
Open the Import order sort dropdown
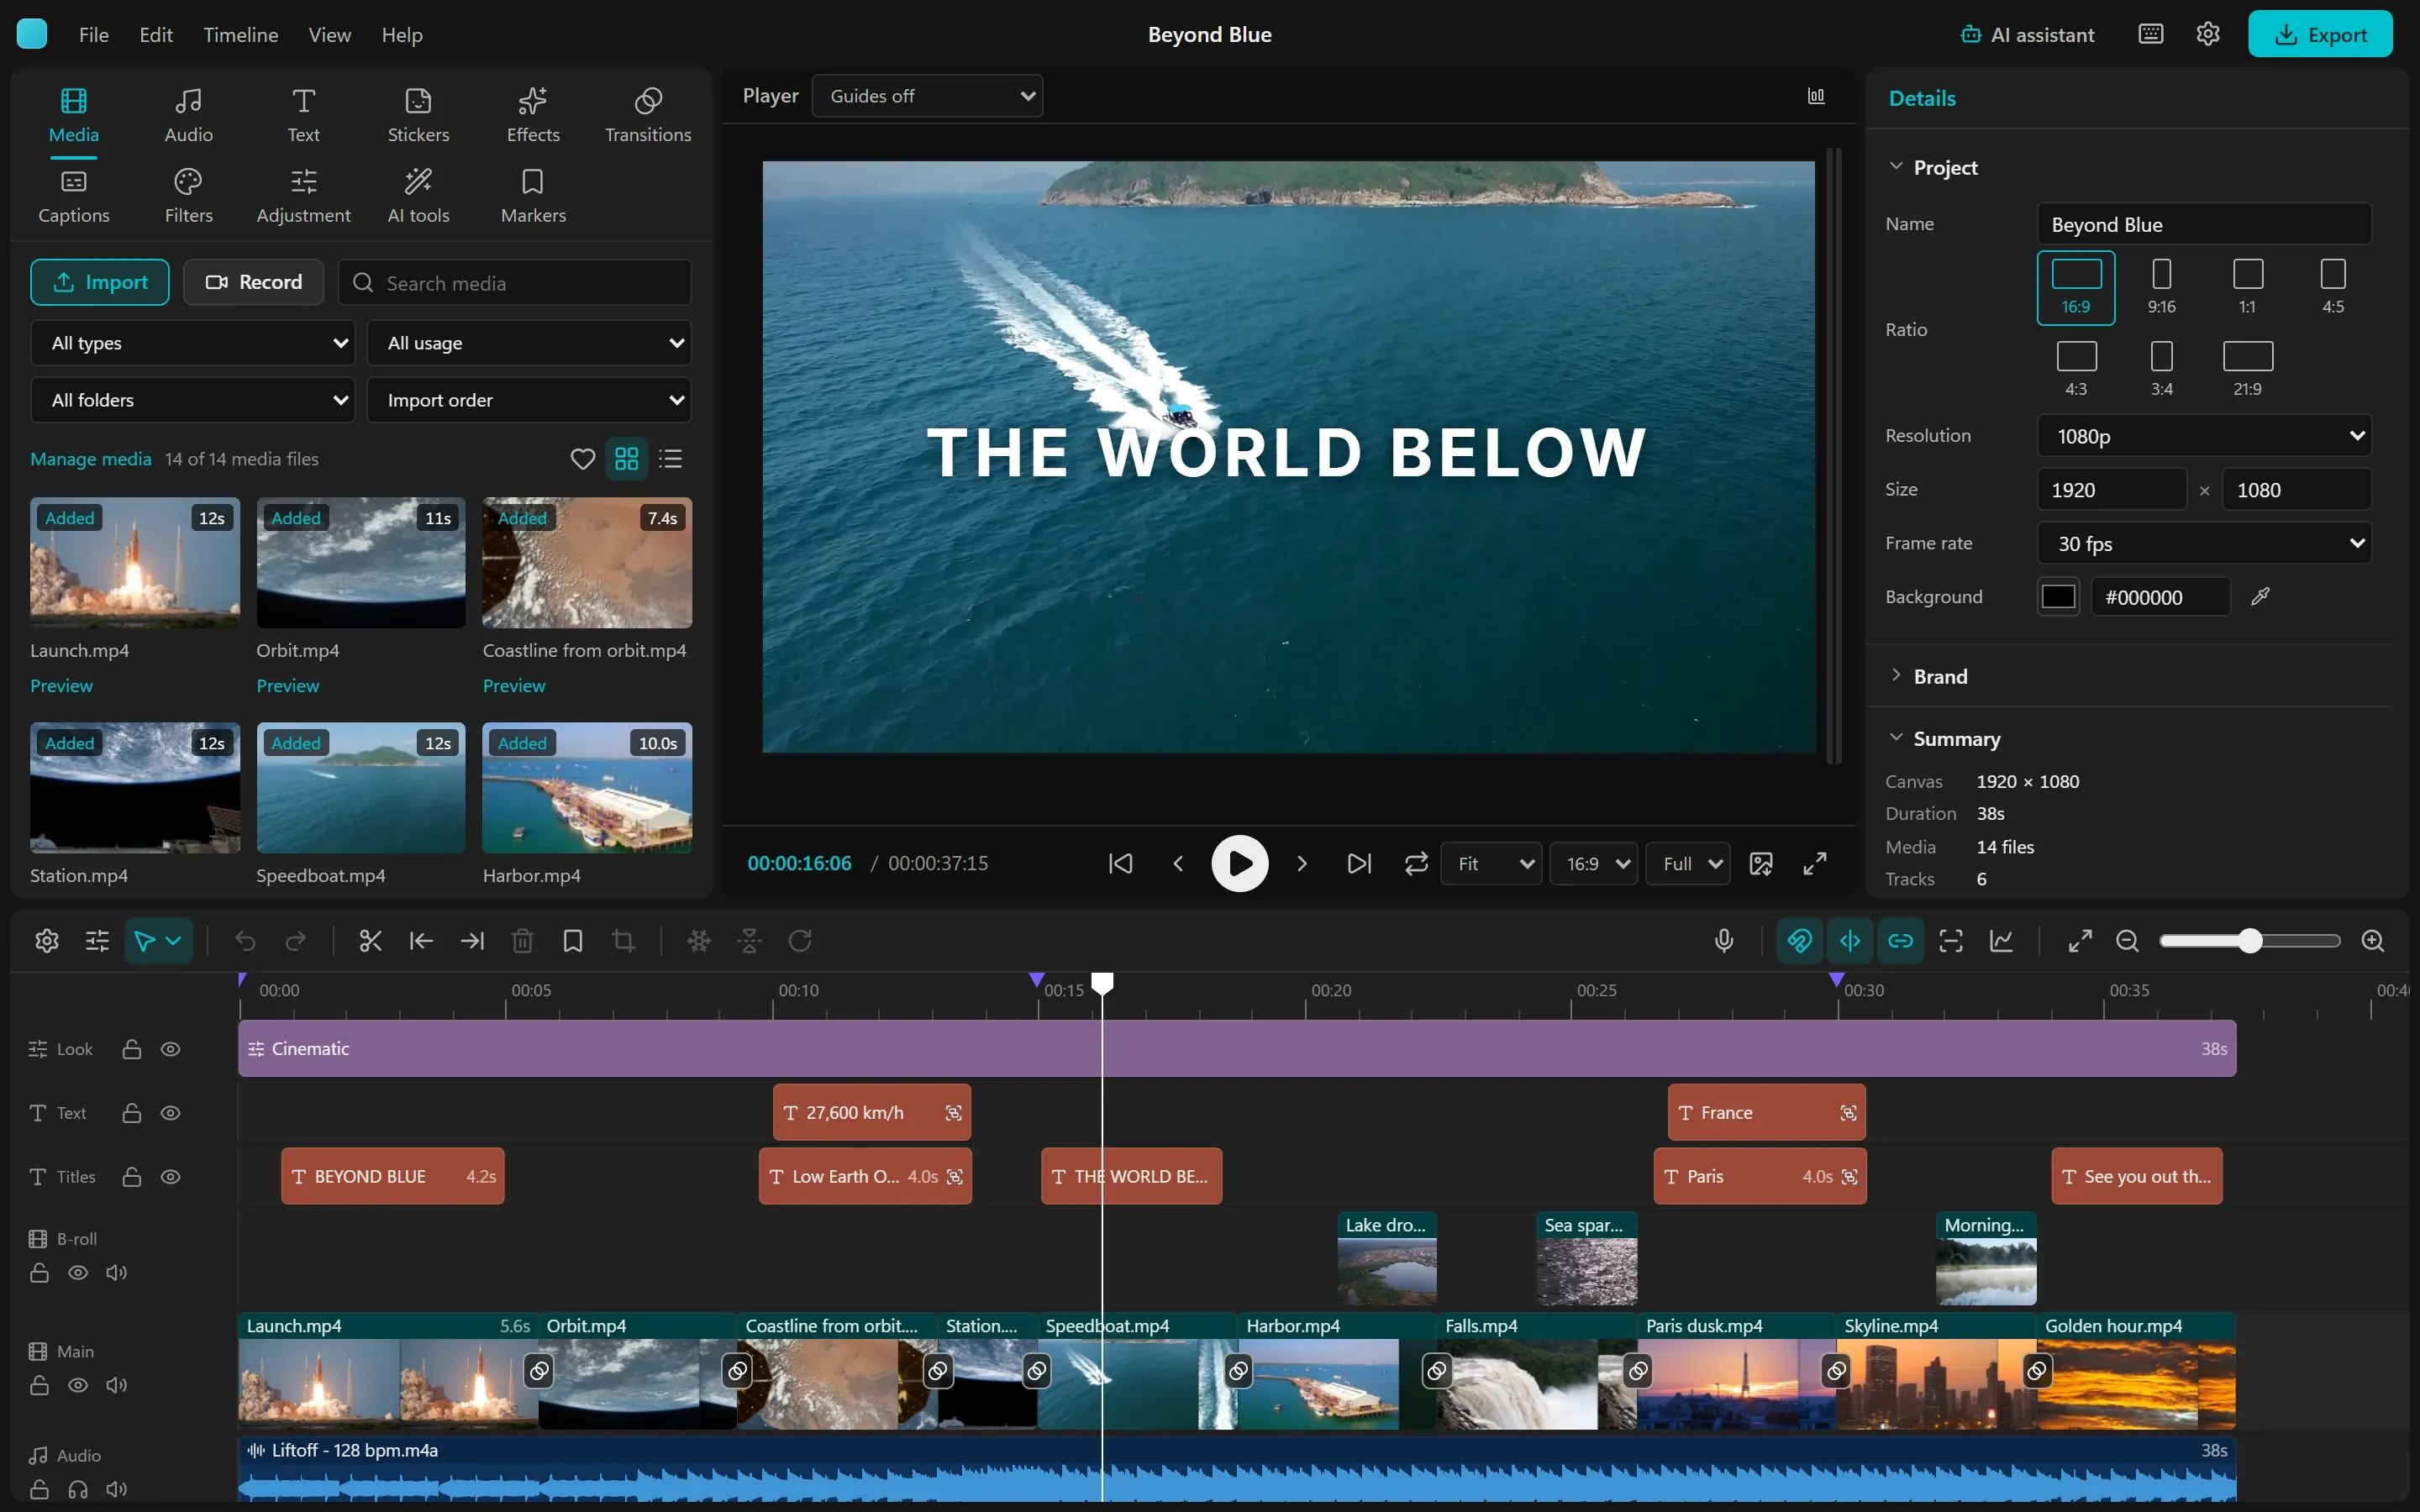tap(529, 400)
